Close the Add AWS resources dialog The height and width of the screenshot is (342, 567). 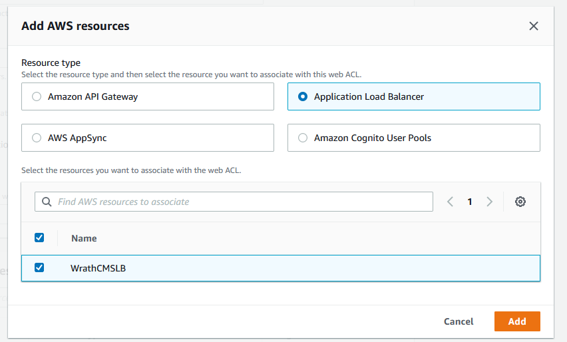(x=533, y=26)
